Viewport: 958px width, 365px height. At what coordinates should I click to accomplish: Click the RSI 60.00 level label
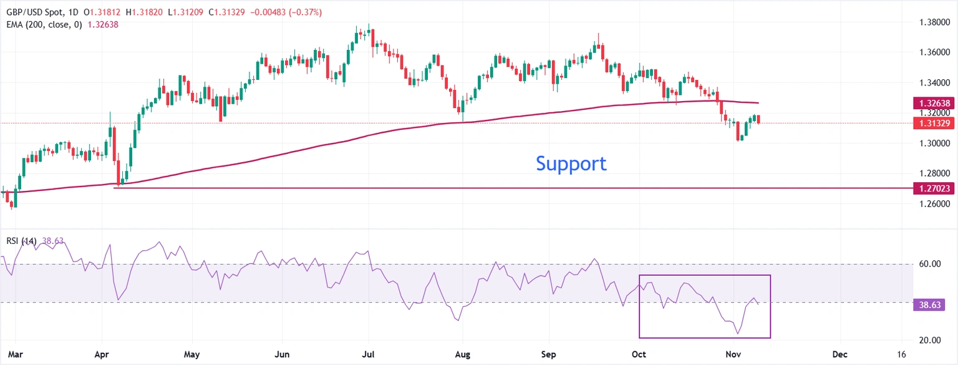coord(929,264)
